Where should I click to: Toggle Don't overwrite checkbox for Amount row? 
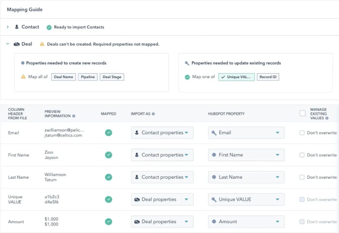pyautogui.click(x=302, y=222)
